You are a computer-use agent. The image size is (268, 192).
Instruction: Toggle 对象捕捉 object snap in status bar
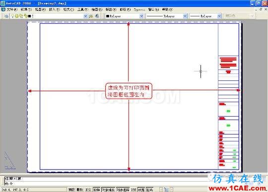coord(108,190)
